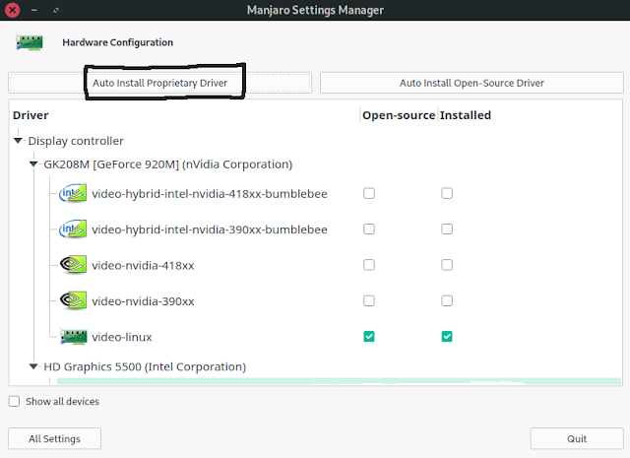Toggle Open-source checkbox for video-nvidia-390xx
This screenshot has height=458, width=630.
click(x=369, y=300)
